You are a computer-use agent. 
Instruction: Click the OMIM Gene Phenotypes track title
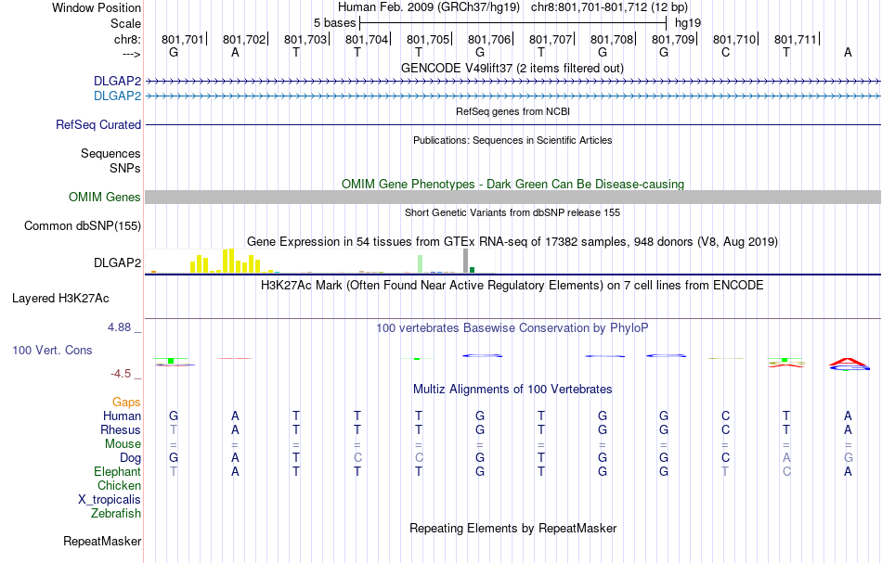[512, 184]
